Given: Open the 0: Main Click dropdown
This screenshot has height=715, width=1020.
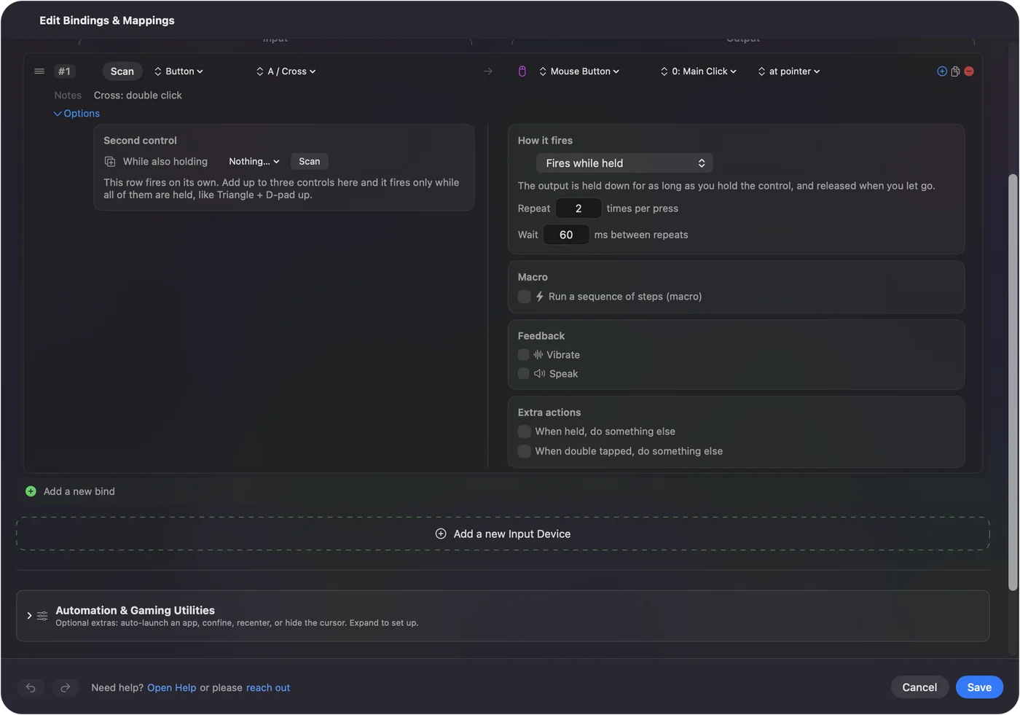Looking at the screenshot, I should point(699,71).
